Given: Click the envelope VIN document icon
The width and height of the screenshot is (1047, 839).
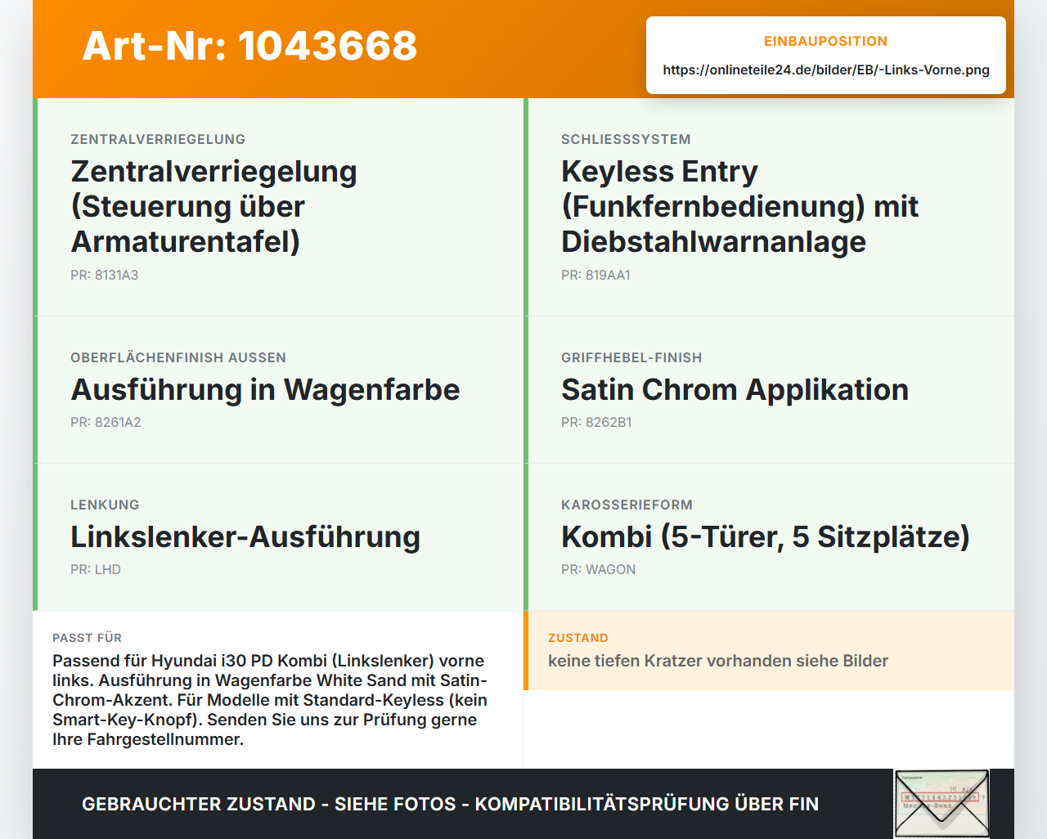Looking at the screenshot, I should (x=941, y=804).
